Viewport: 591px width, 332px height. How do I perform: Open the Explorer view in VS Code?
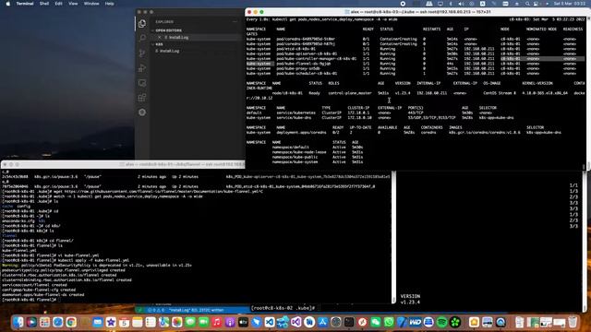point(142,23)
